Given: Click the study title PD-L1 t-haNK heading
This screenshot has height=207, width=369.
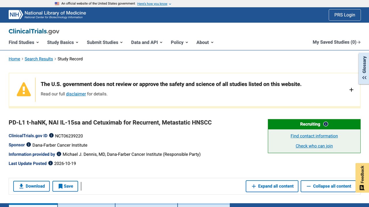Looking at the screenshot, I should [110, 122].
